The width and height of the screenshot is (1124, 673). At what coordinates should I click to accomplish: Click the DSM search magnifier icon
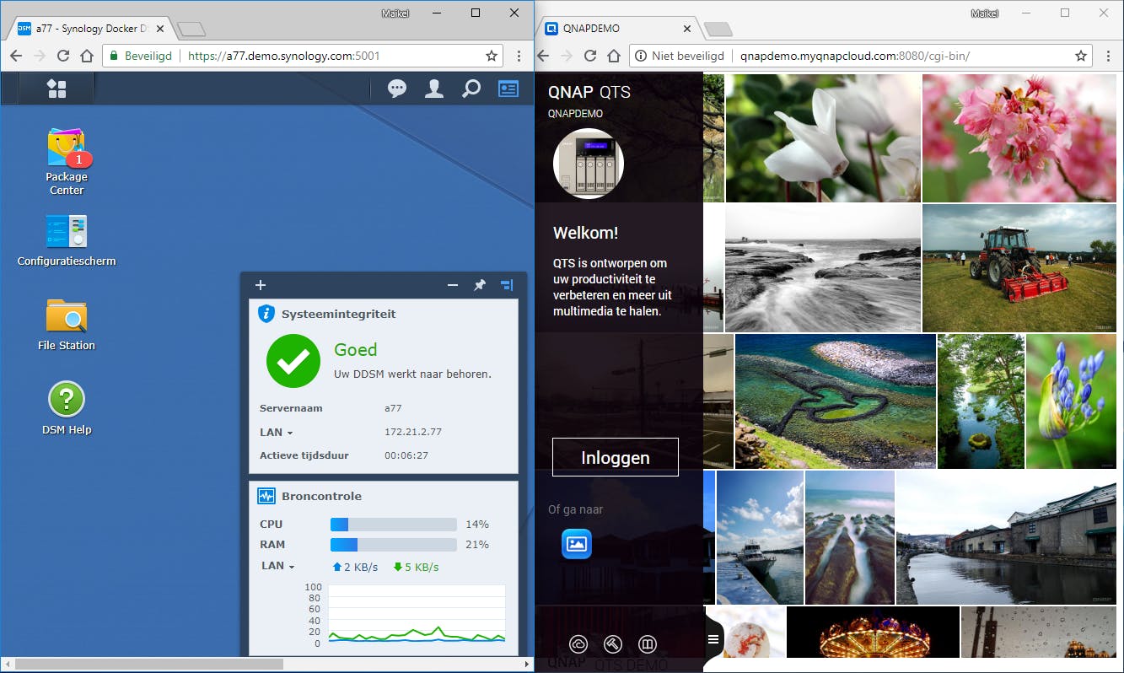tap(471, 89)
